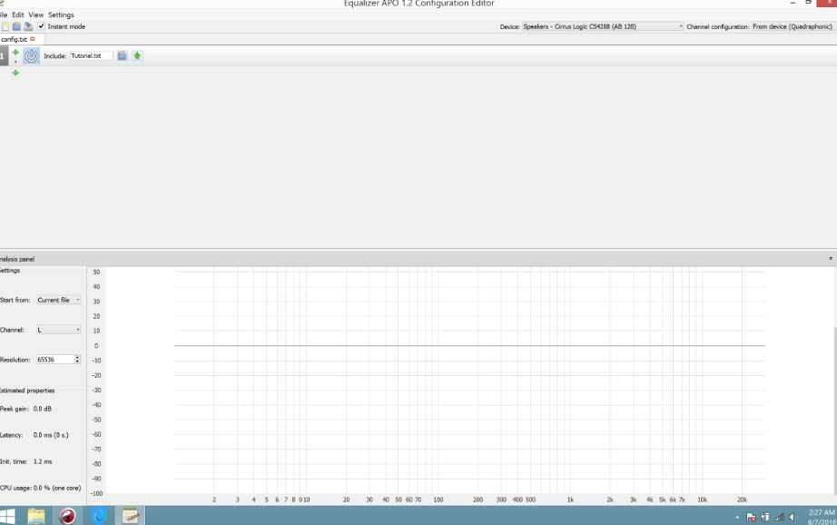Viewport: 837px width, 525px height.
Task: Edit the Include file name Tutorial.txt field
Action: coord(92,55)
